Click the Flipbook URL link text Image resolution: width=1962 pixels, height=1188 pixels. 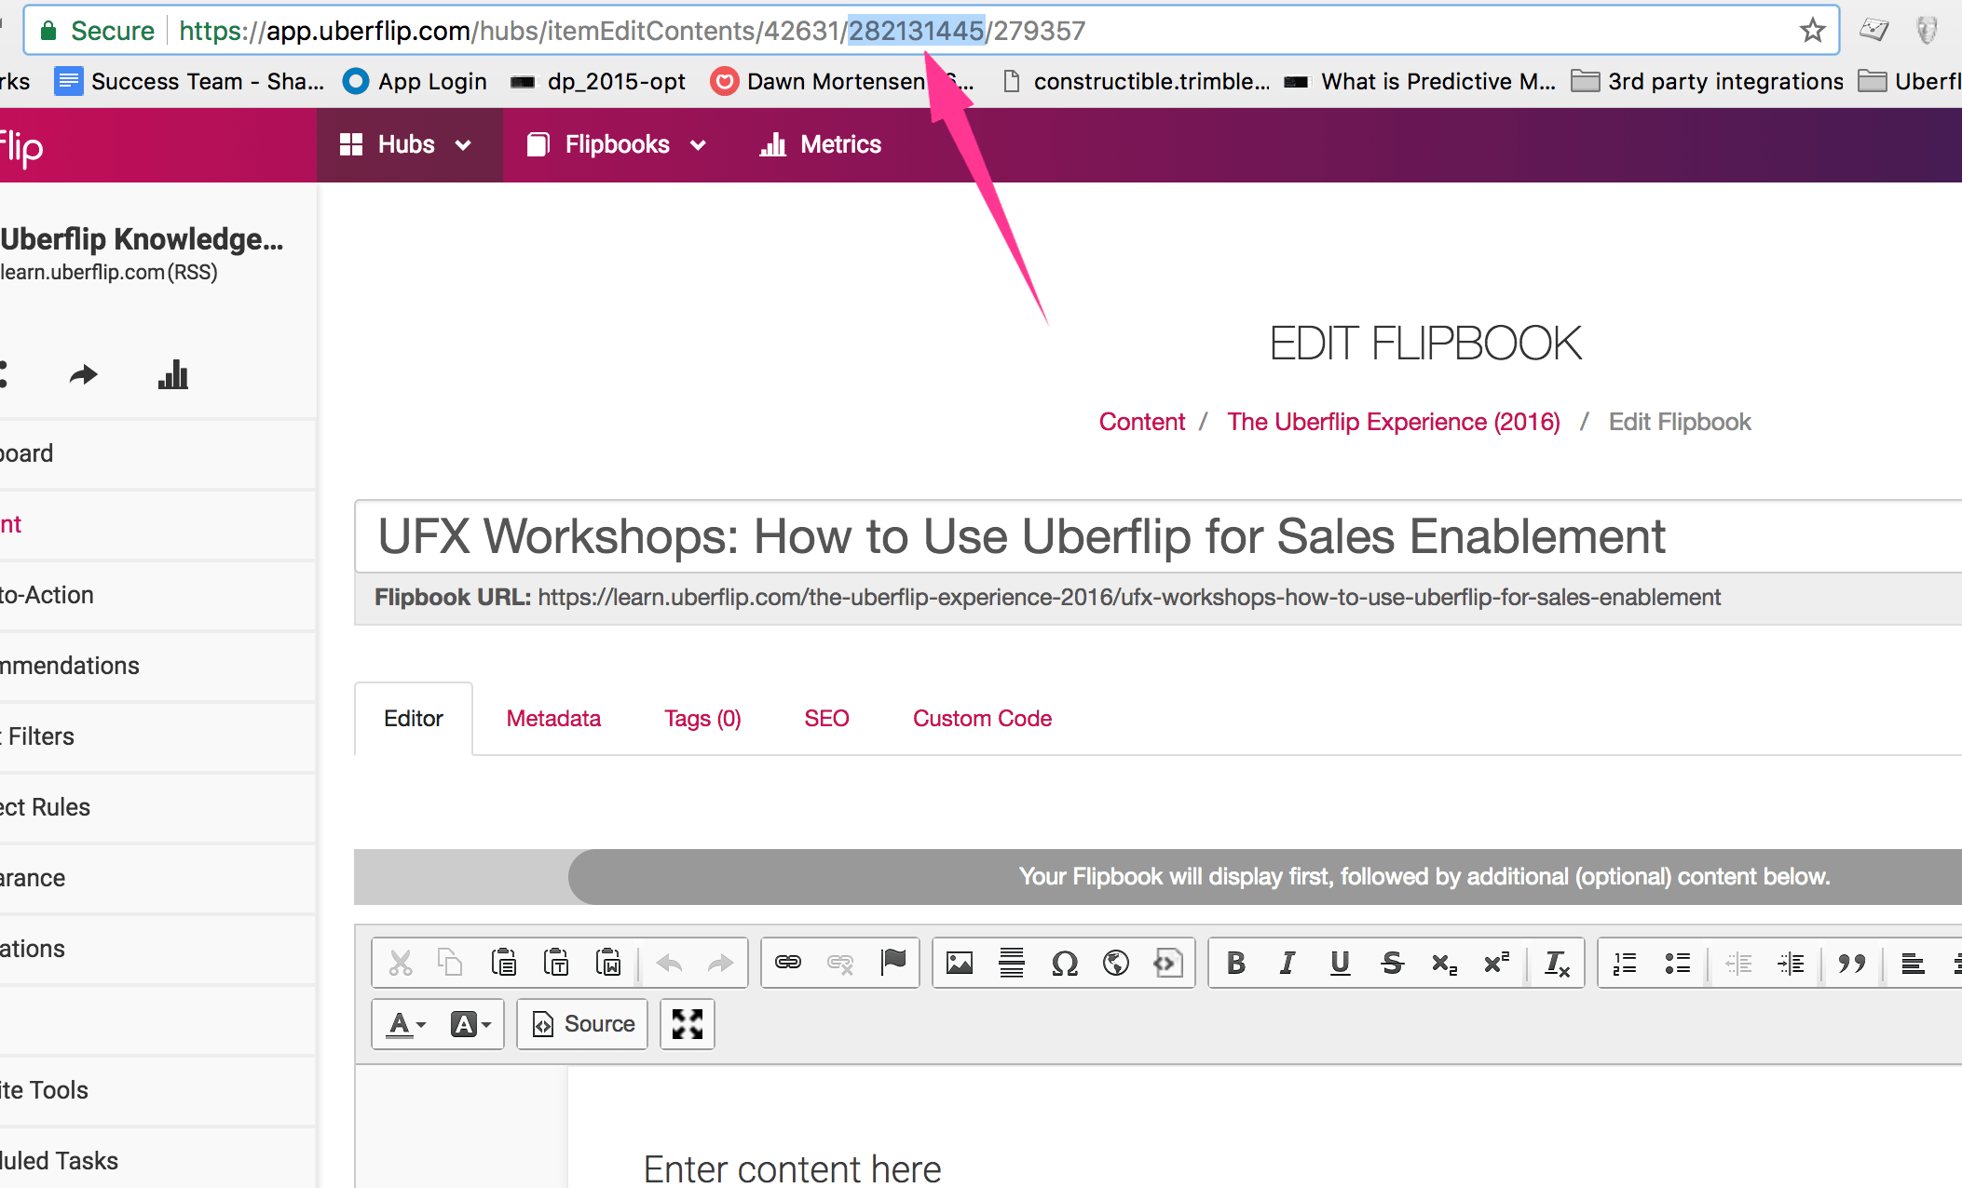pos(1129,598)
